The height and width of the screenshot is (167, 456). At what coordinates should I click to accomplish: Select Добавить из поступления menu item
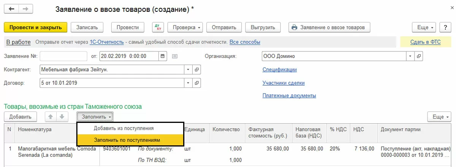123,129
